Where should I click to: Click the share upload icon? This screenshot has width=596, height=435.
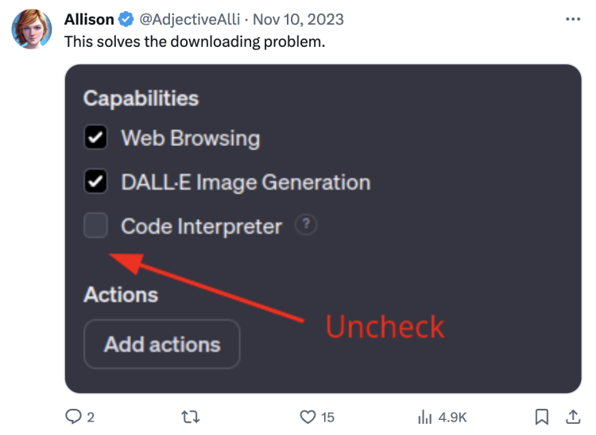(572, 416)
